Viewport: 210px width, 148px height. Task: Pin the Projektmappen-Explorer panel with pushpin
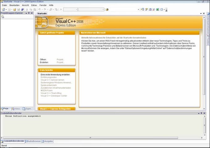pos(29,13)
